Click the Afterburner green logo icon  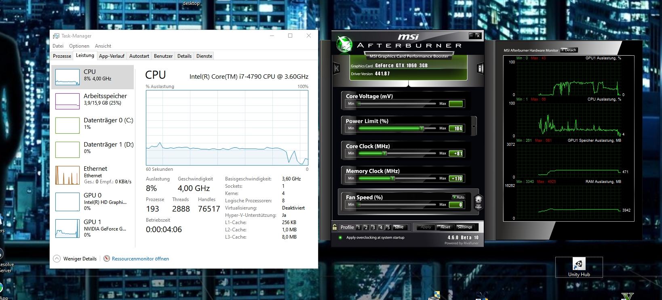(x=344, y=44)
